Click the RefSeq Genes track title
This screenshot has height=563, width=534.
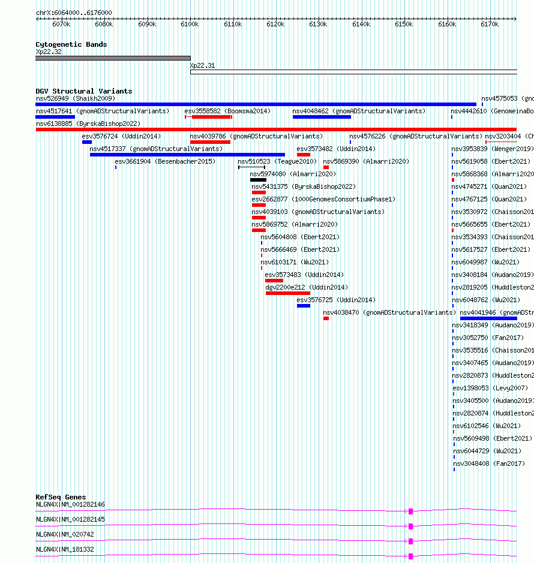tap(61, 497)
